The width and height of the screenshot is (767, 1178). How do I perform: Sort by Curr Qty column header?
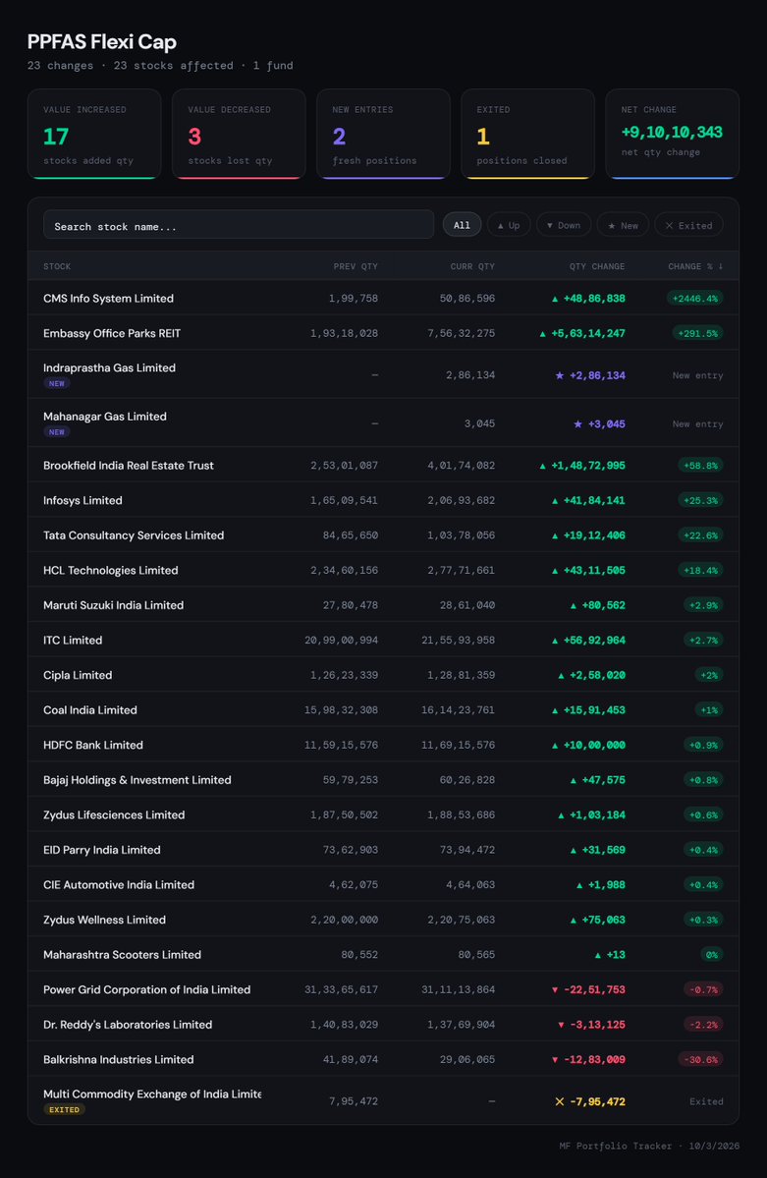point(471,266)
